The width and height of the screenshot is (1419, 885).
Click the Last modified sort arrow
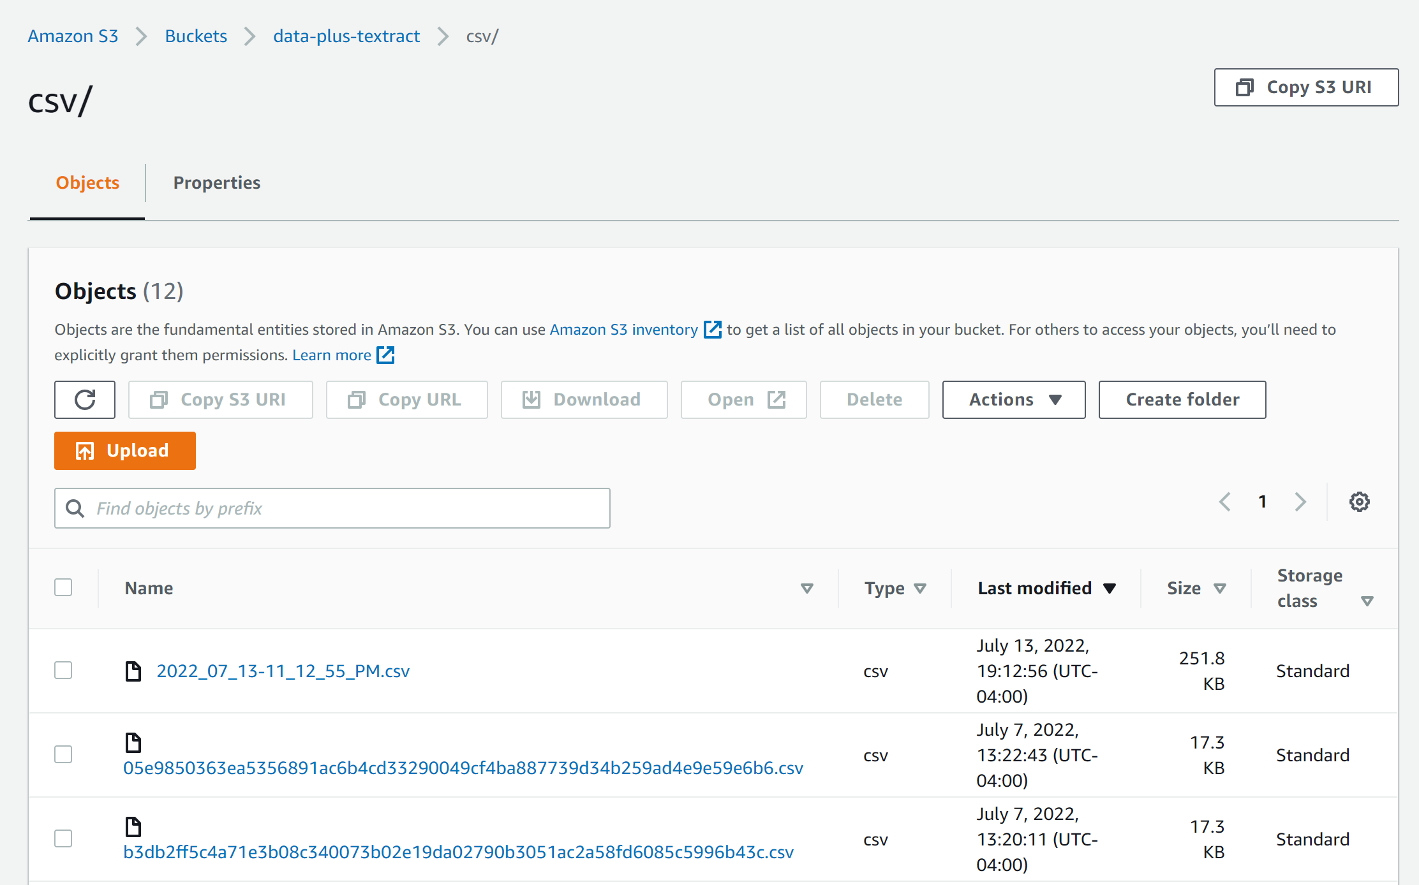(x=1110, y=588)
